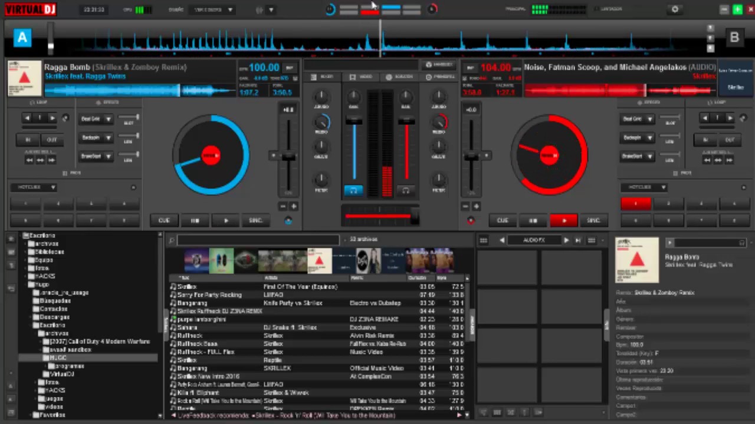Go to next sampler bank beside AUDIO FX
The image size is (755, 424).
click(x=566, y=240)
